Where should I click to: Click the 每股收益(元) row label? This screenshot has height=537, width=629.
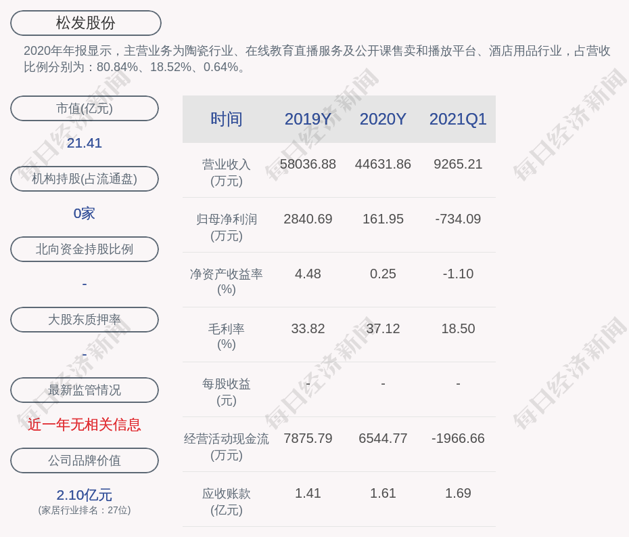[x=227, y=392]
